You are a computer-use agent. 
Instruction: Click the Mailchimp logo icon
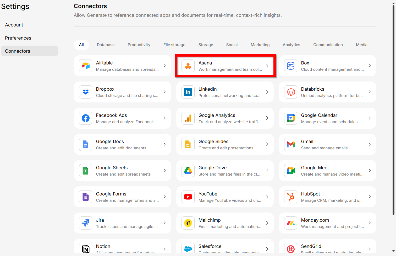(188, 223)
